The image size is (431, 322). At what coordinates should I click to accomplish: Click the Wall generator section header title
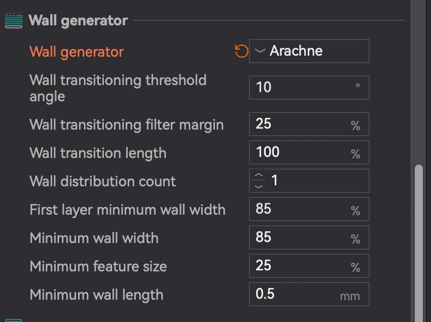point(78,21)
